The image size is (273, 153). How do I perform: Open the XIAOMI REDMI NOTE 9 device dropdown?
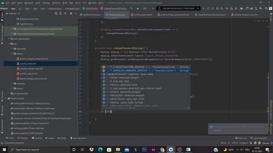[178, 8]
